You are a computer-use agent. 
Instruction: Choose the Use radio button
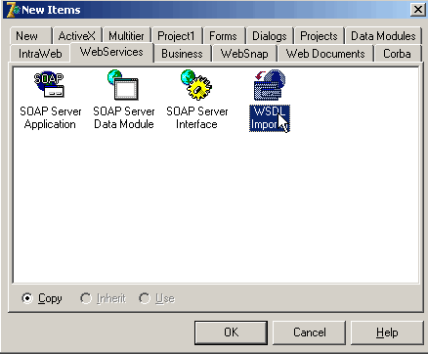145,298
